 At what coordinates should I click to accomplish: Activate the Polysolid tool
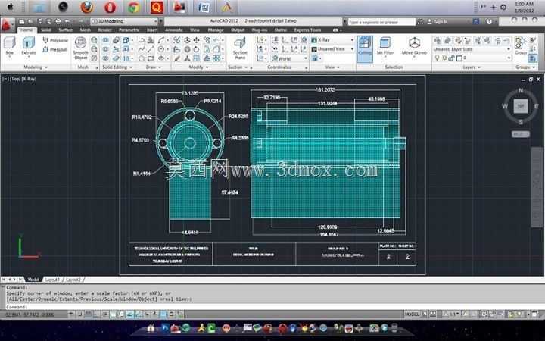pos(55,40)
